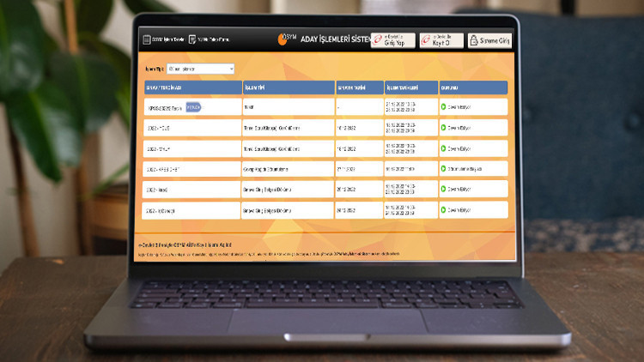Click the İşlem Tipi column header
644x362 pixels.
click(288, 87)
